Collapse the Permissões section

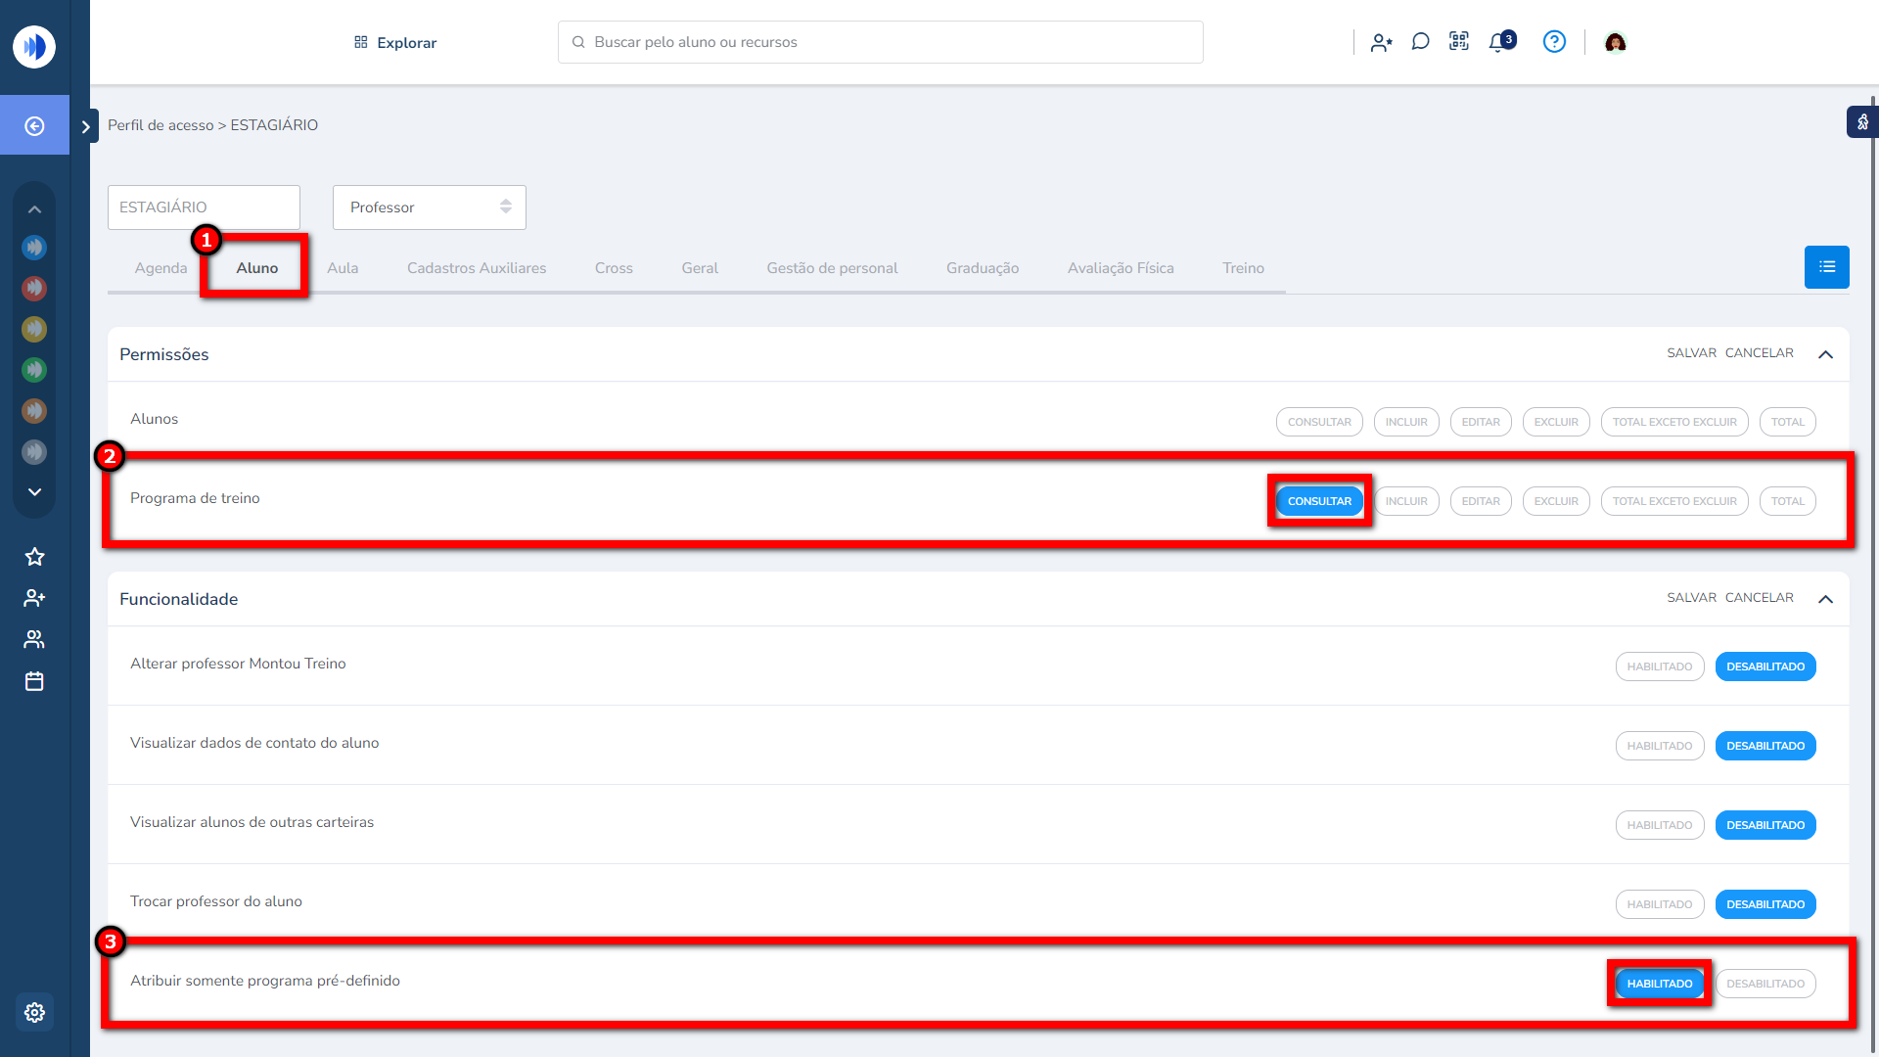coord(1825,354)
